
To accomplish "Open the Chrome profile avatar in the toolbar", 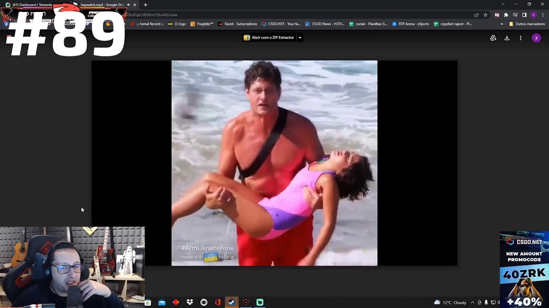I will click(x=534, y=15).
